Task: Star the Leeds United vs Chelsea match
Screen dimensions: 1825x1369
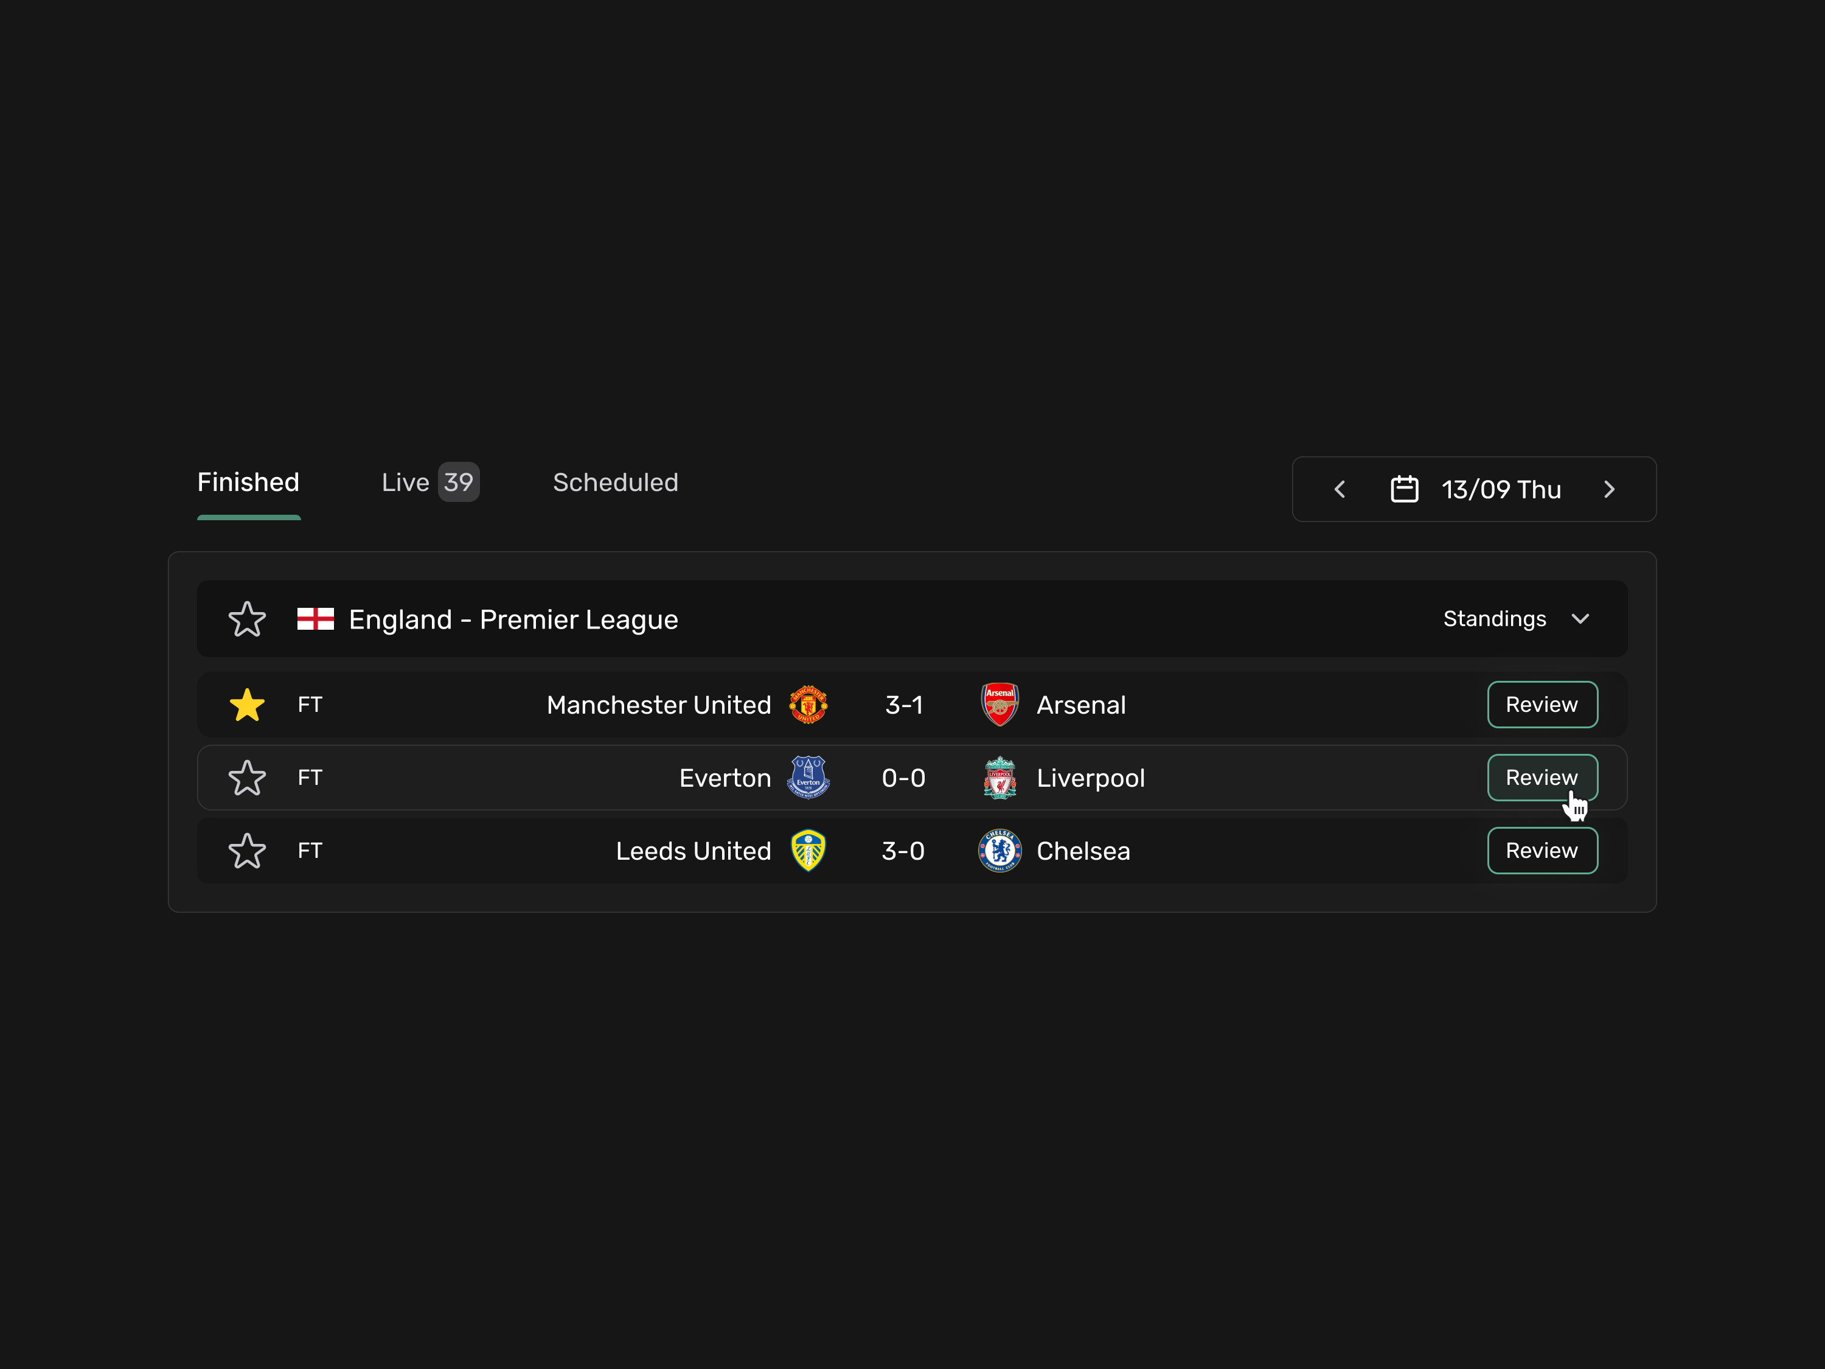Action: pyautogui.click(x=247, y=851)
